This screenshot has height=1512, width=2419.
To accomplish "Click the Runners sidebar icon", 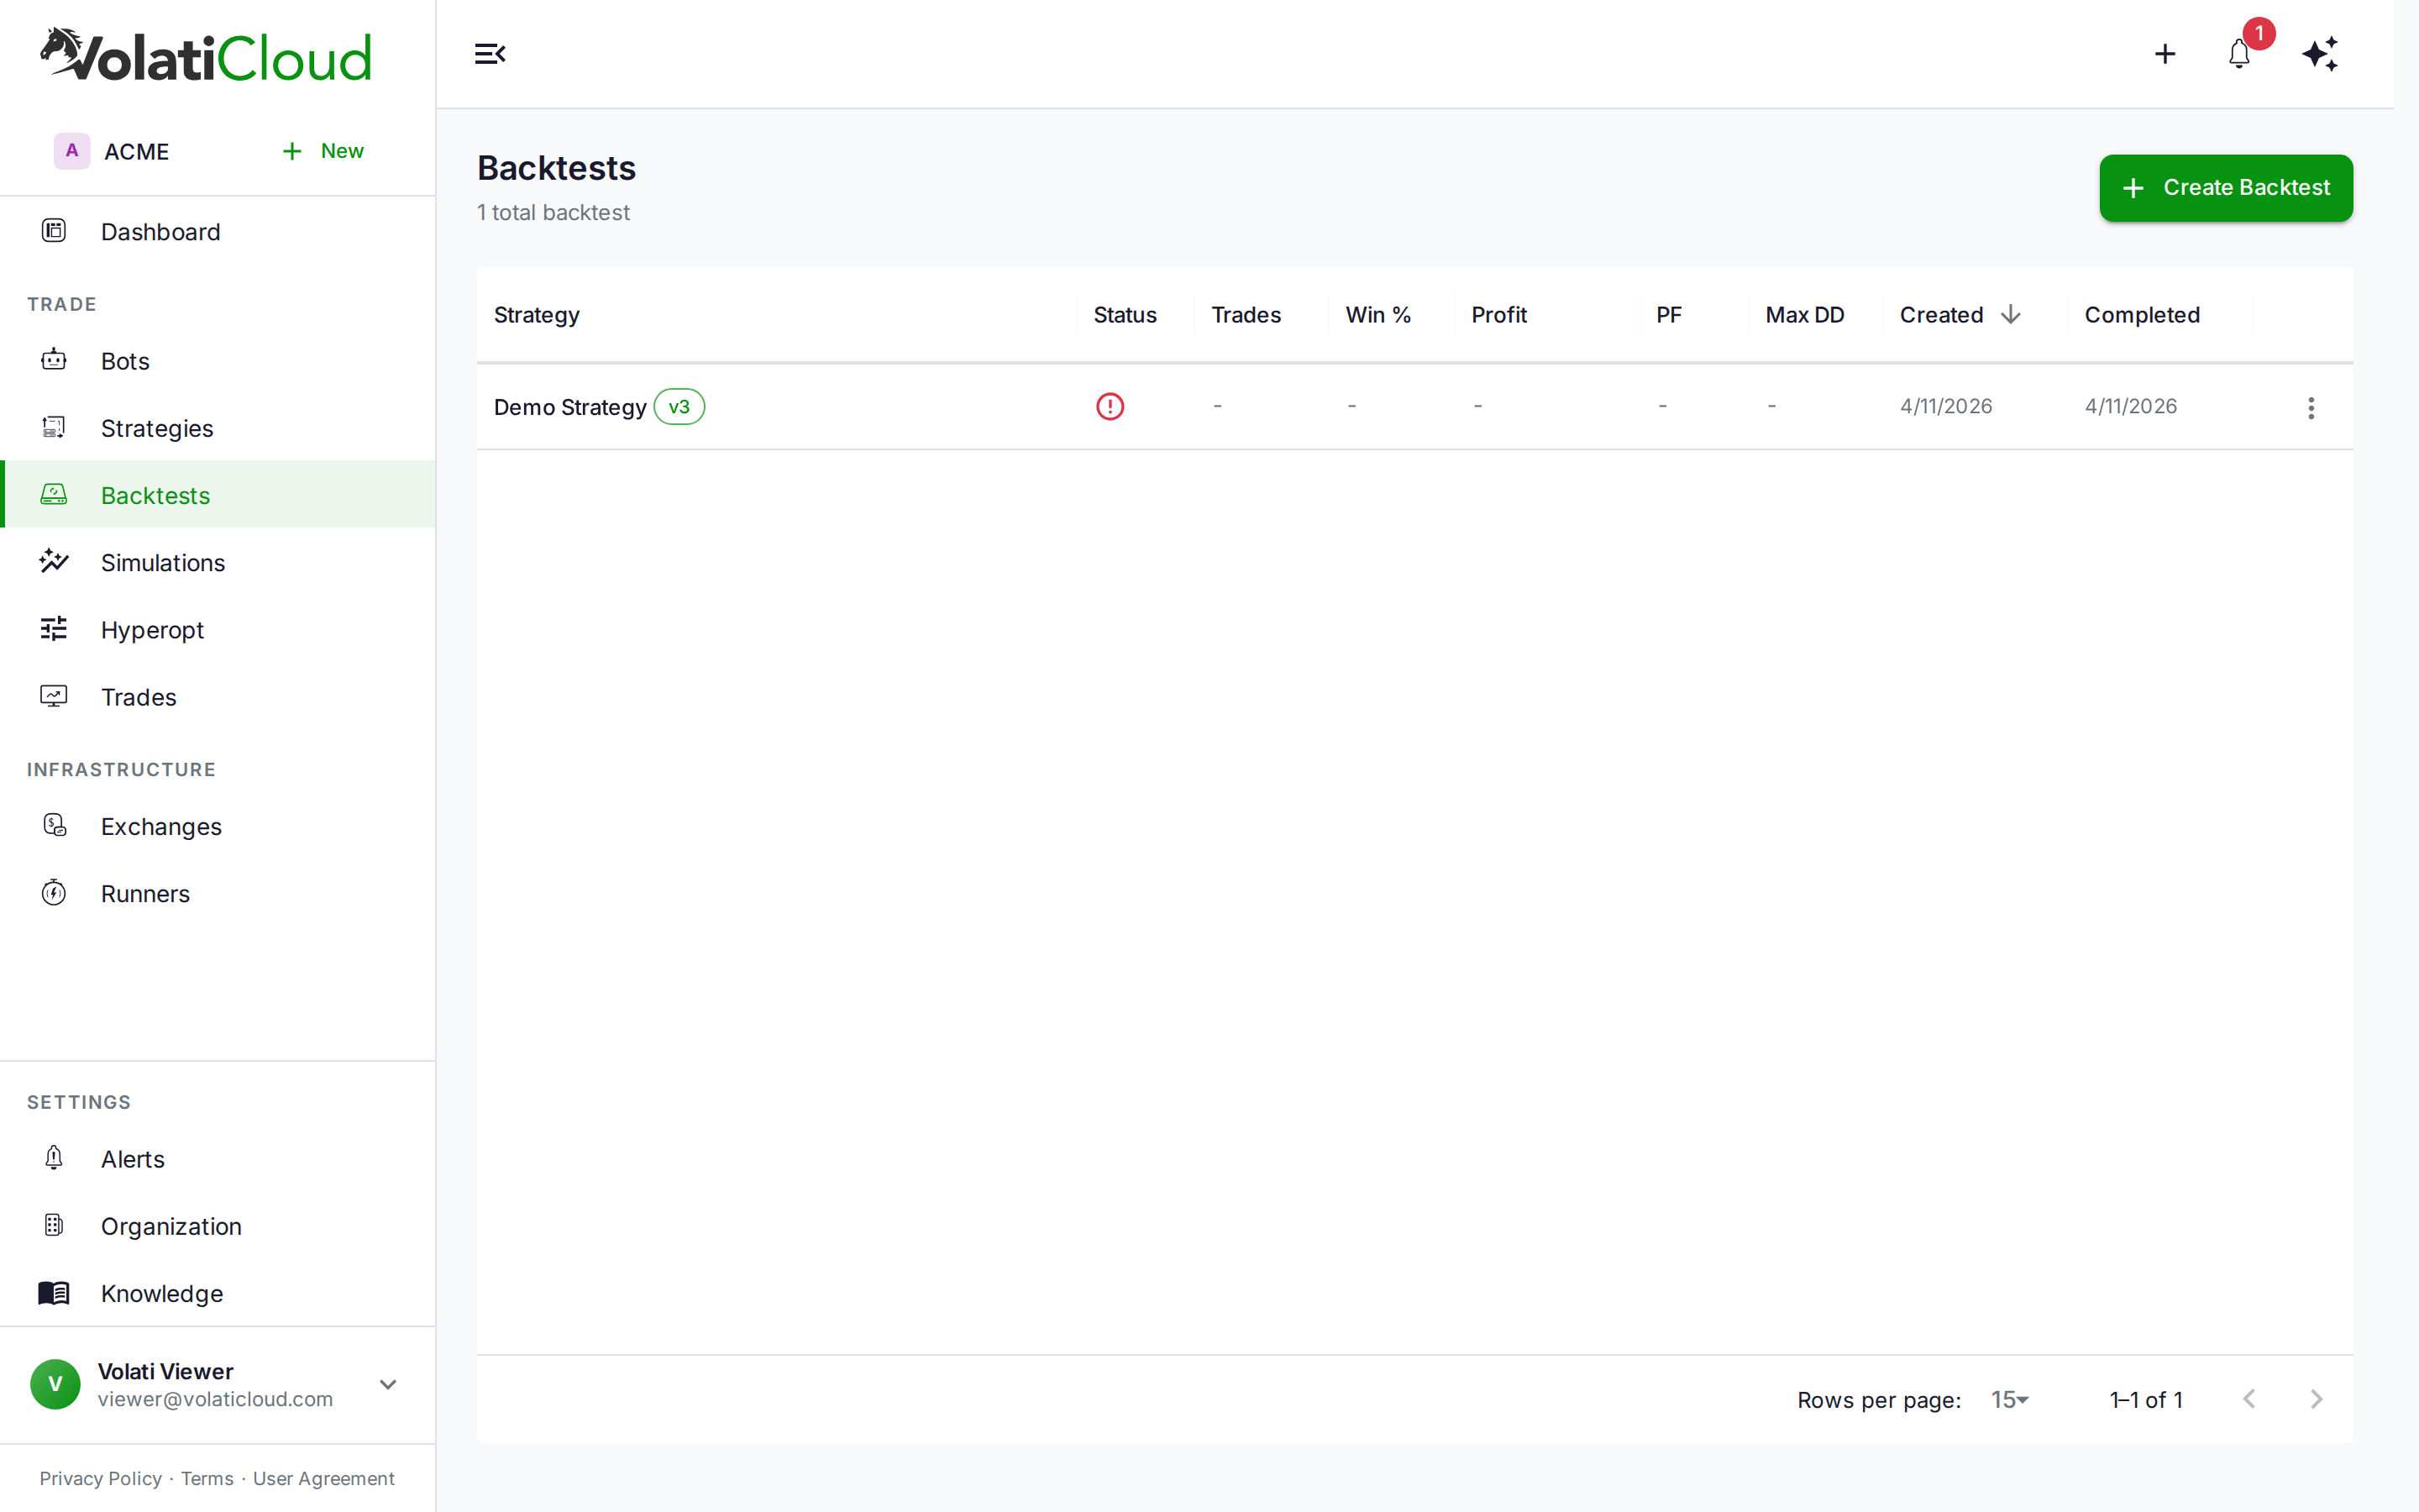I will click(54, 892).
